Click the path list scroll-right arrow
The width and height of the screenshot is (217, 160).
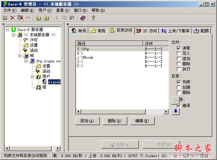coord(166,111)
